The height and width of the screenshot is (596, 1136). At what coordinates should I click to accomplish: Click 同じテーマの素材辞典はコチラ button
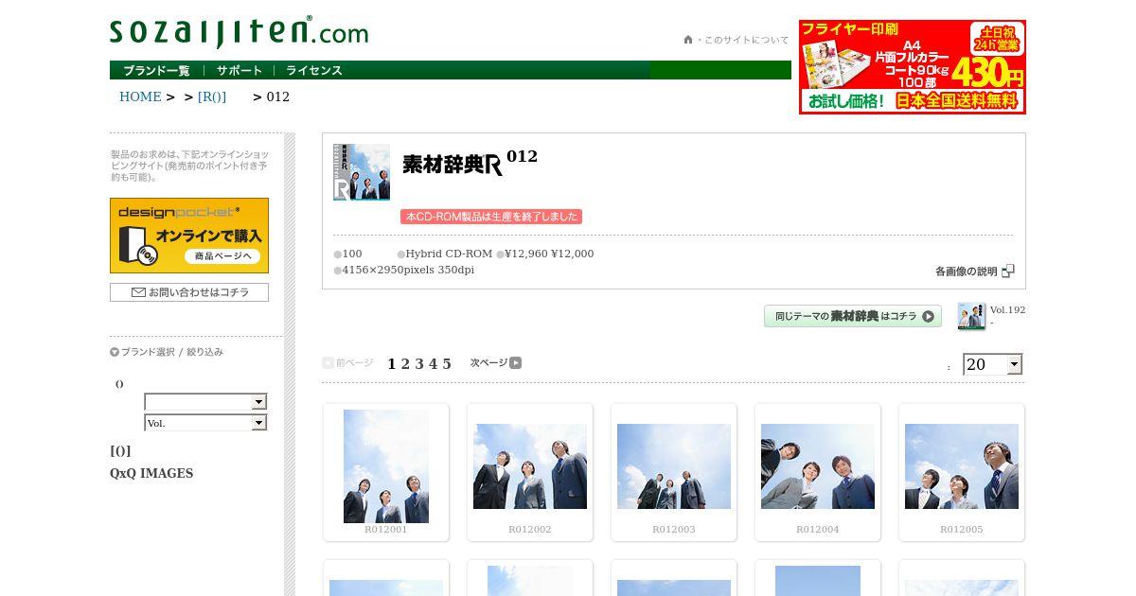coord(853,316)
